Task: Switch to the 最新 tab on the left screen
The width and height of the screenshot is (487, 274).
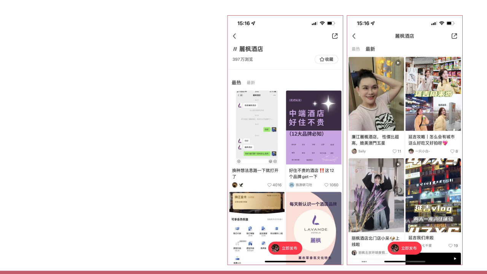Action: click(x=251, y=83)
